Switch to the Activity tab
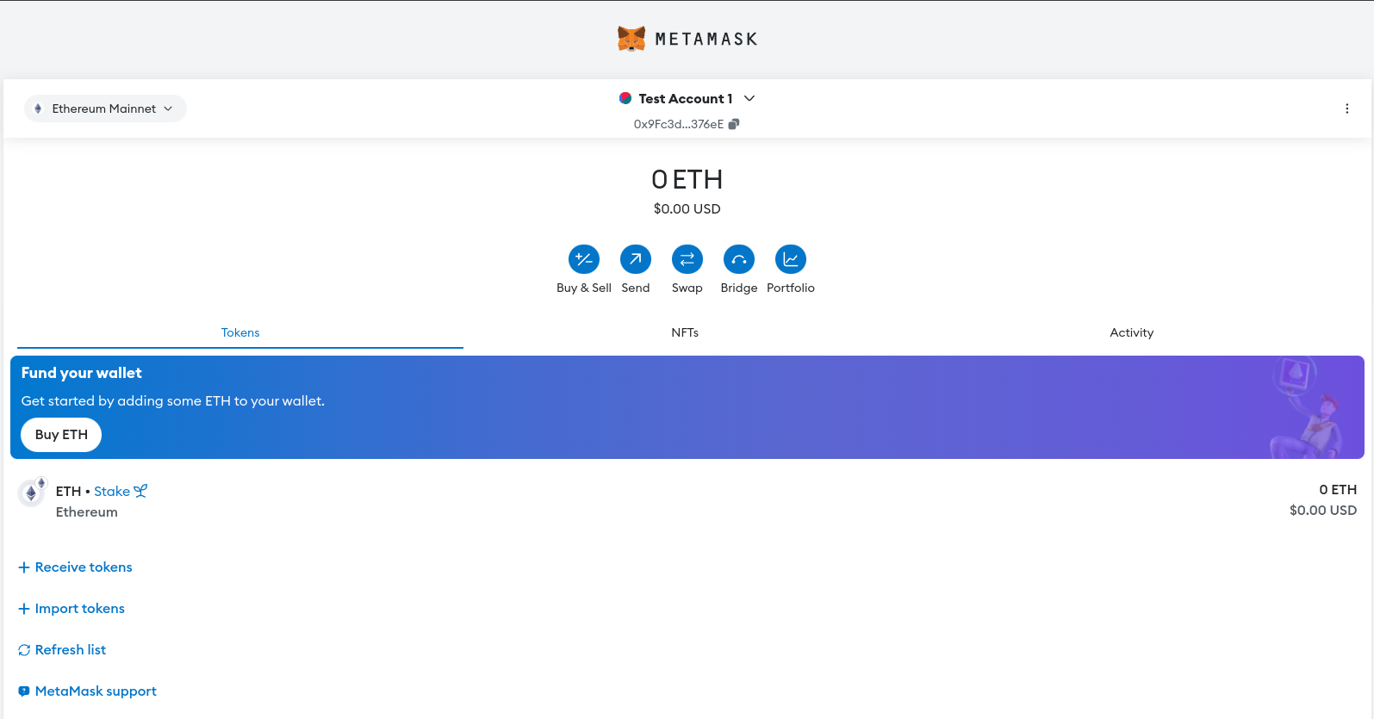Screen dimensions: 1374x719 pyautogui.click(x=1131, y=332)
